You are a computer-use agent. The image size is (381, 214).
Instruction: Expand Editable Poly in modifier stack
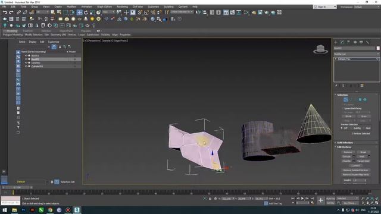coord(336,59)
